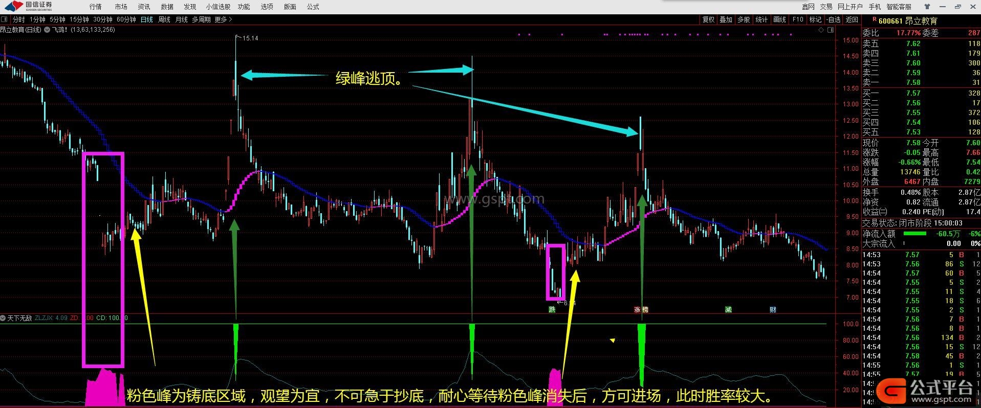Viewport: 981px width, 408px height.
Task: Open the 数据 menu
Action: coord(167,7)
